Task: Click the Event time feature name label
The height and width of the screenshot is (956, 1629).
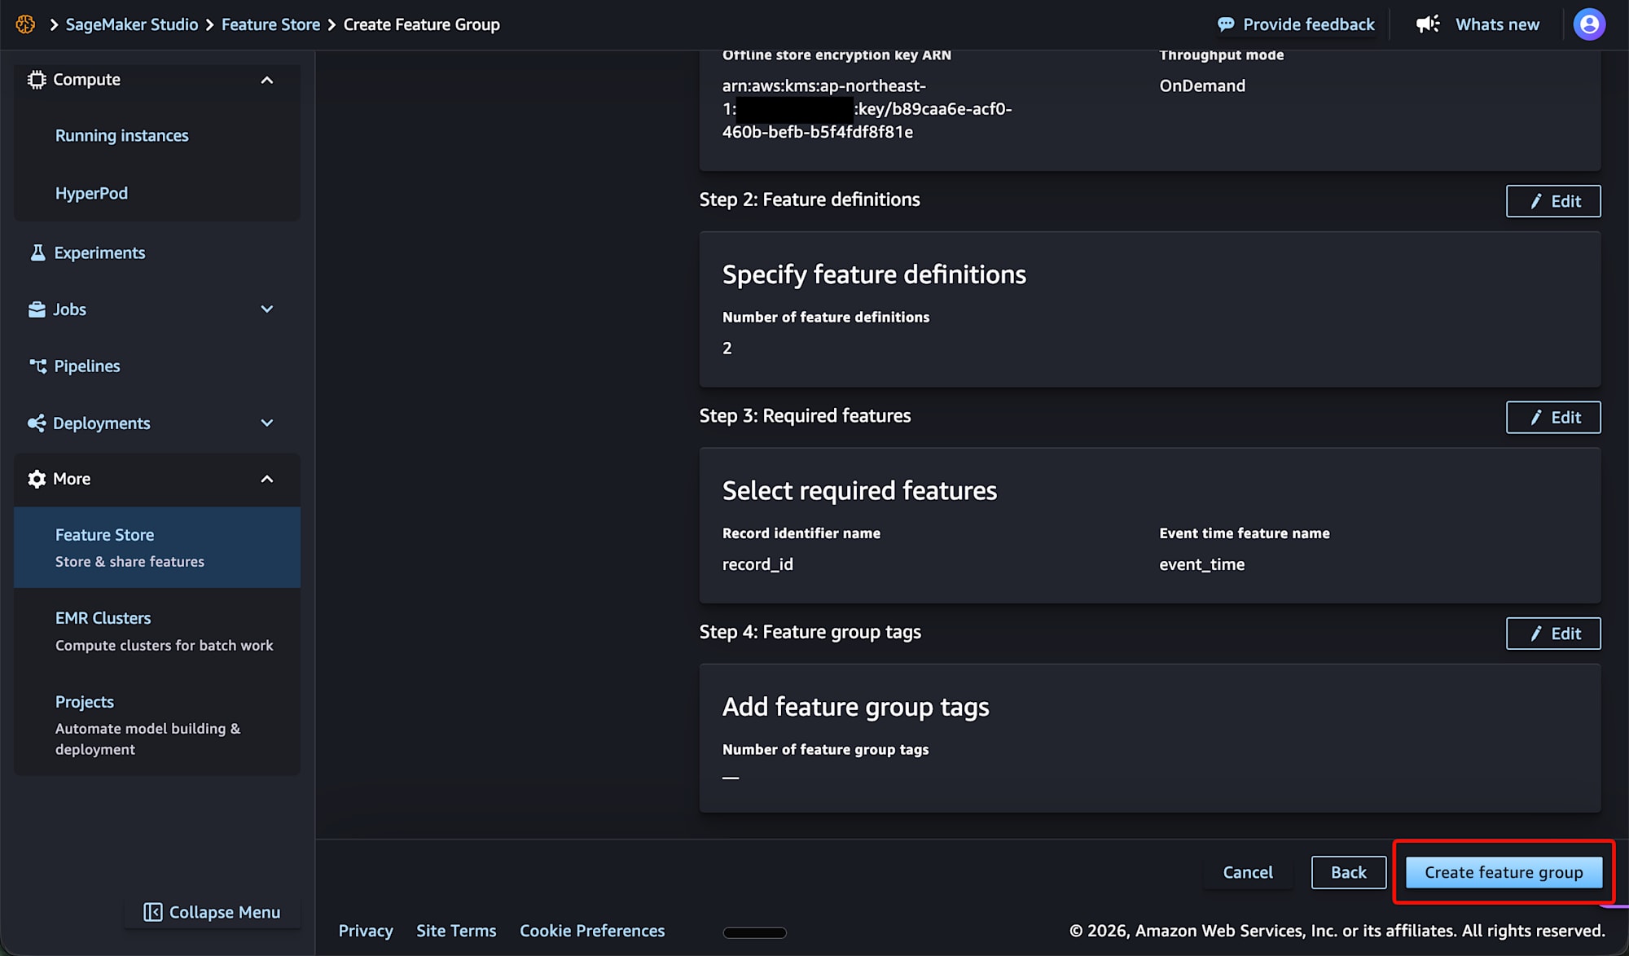Action: point(1245,533)
